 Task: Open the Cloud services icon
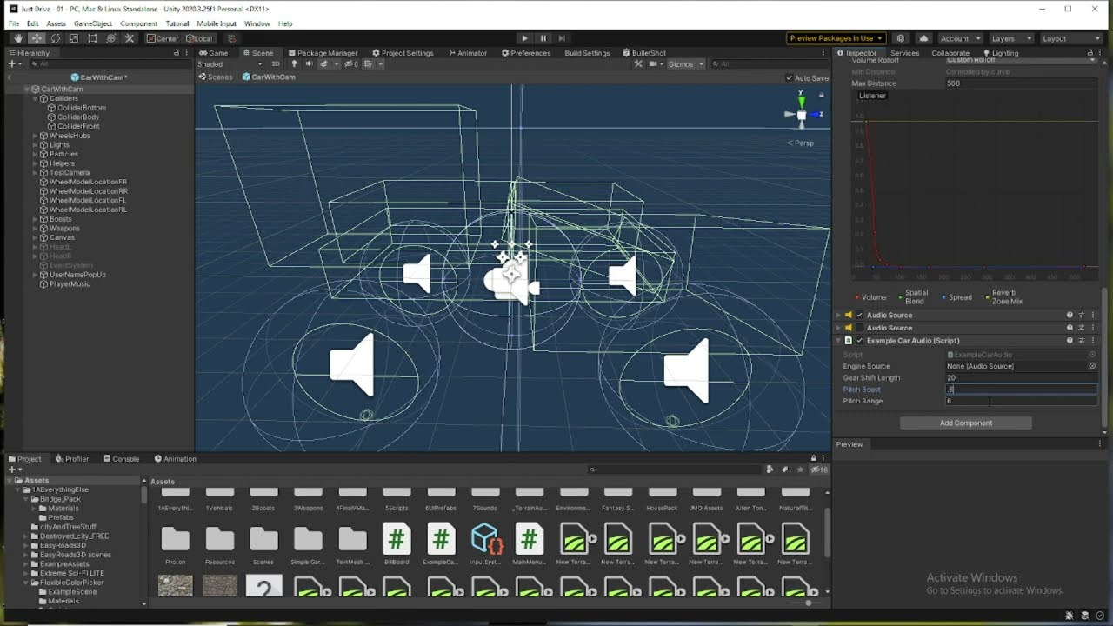click(923, 38)
